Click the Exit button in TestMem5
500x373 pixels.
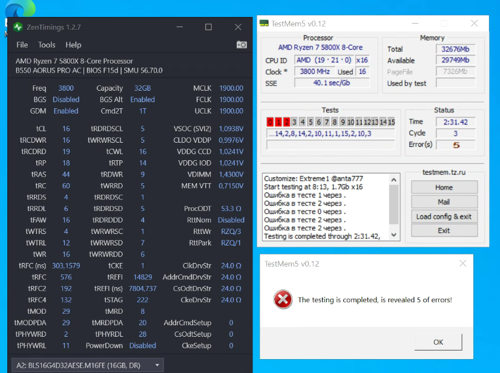(x=444, y=230)
